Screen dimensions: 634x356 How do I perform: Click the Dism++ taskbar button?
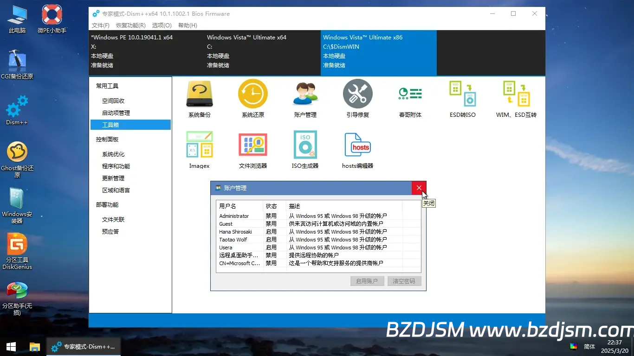[84, 347]
